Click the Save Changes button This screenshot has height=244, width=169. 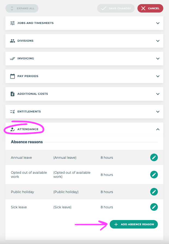click(116, 8)
